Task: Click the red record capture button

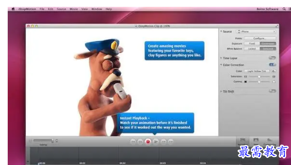Action: click(x=148, y=142)
